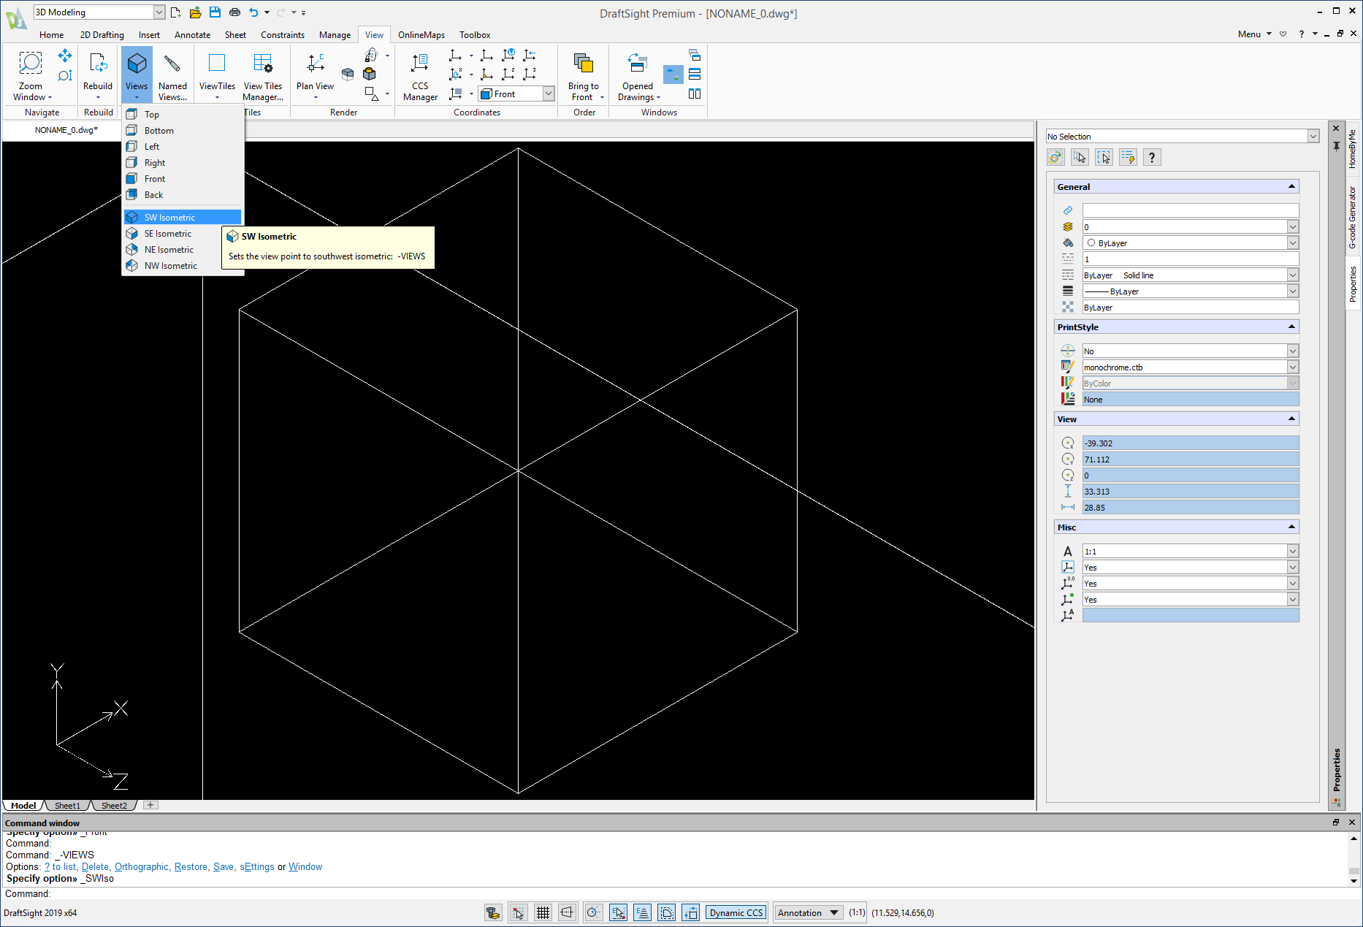Click the Delete option link in the command window
The height and width of the screenshot is (927, 1363).
95,866
